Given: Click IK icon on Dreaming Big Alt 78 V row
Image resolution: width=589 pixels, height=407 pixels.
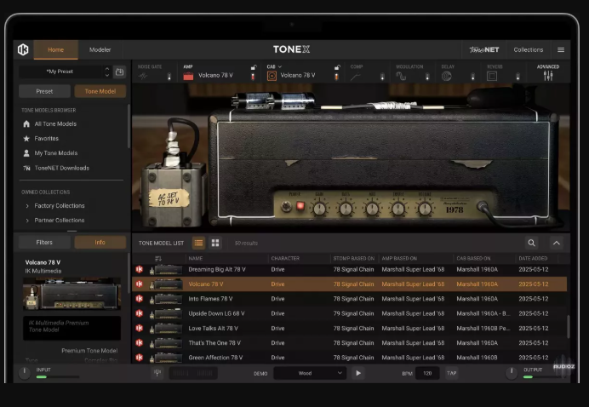Looking at the screenshot, I should click(x=140, y=269).
